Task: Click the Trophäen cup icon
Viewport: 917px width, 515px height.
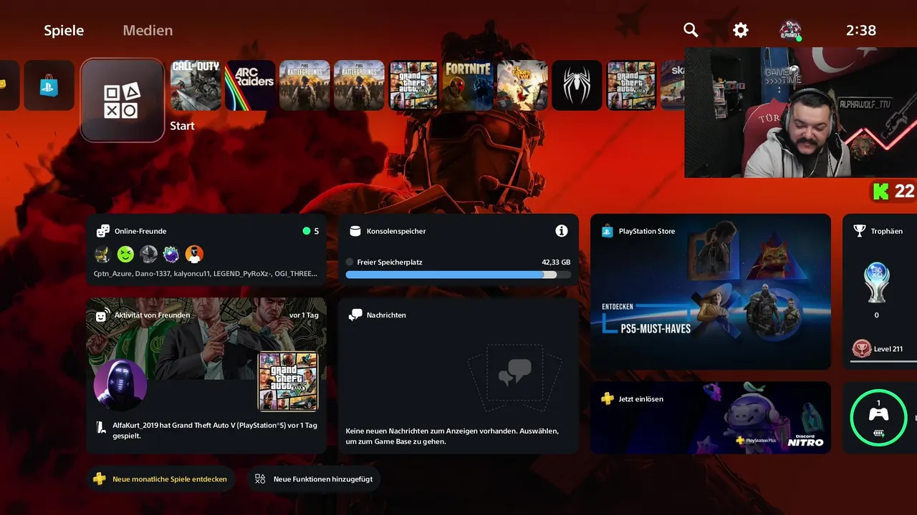Action: 860,231
